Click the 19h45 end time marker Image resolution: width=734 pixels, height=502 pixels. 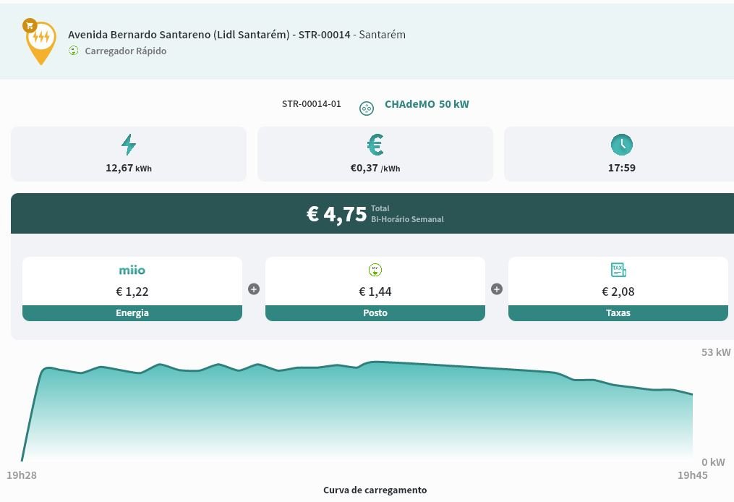pos(692,475)
